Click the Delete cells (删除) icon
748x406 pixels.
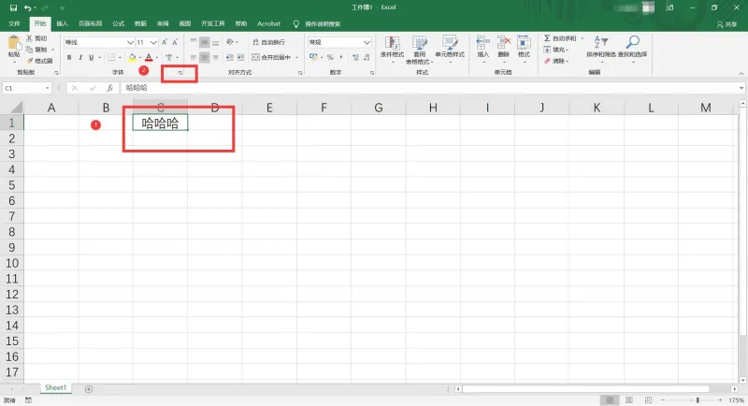pyautogui.click(x=504, y=43)
